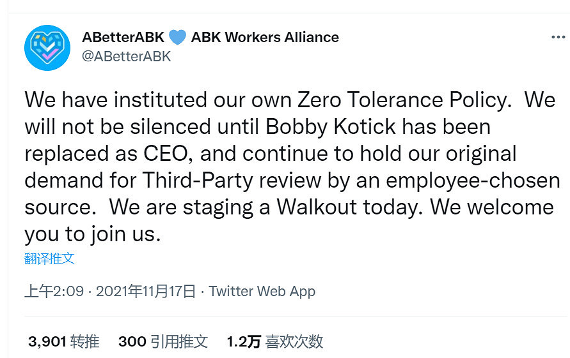
Task: Open the ABetterABK profile avatar
Action: 47,48
